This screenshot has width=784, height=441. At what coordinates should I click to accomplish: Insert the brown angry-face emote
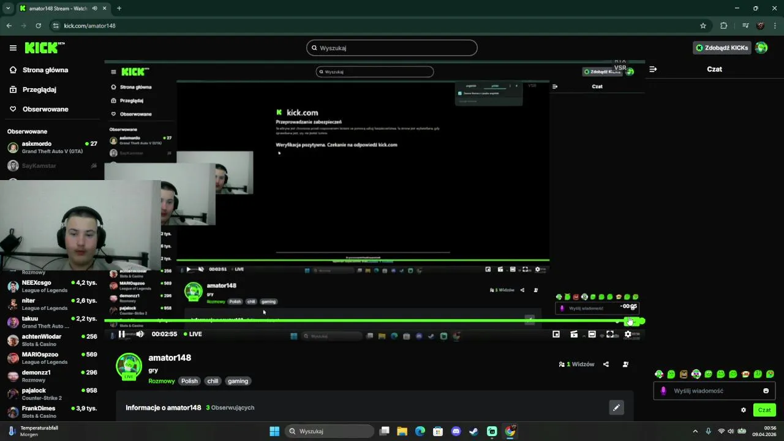pyautogui.click(x=684, y=374)
